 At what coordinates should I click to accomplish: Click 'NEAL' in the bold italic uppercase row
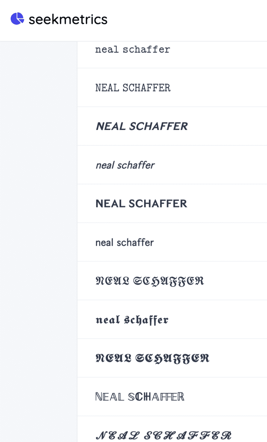pyautogui.click(x=111, y=126)
